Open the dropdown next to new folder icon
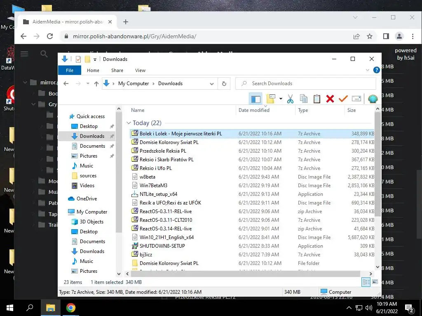 (x=281, y=99)
